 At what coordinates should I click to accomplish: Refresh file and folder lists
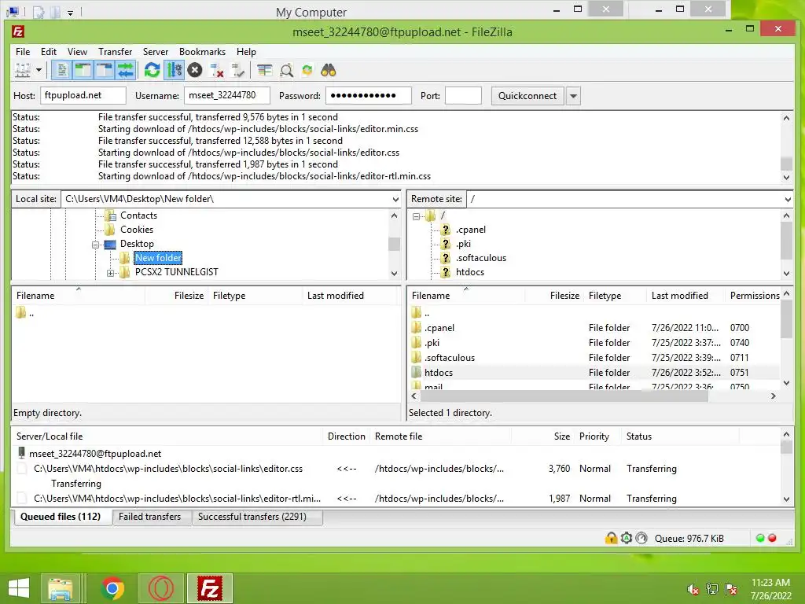point(152,70)
